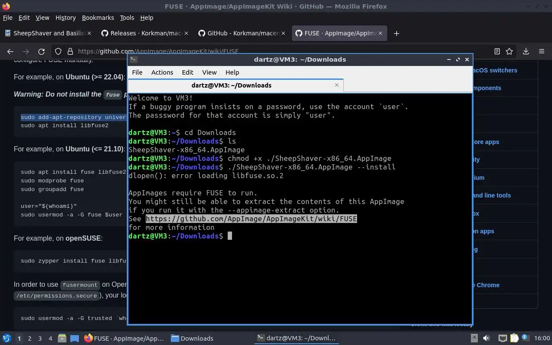Open Firefox History menu
This screenshot has width=552, height=345.
click(66, 18)
